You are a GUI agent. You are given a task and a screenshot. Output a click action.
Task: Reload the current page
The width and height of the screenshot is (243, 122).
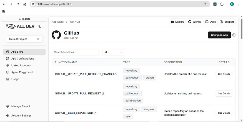18,4
